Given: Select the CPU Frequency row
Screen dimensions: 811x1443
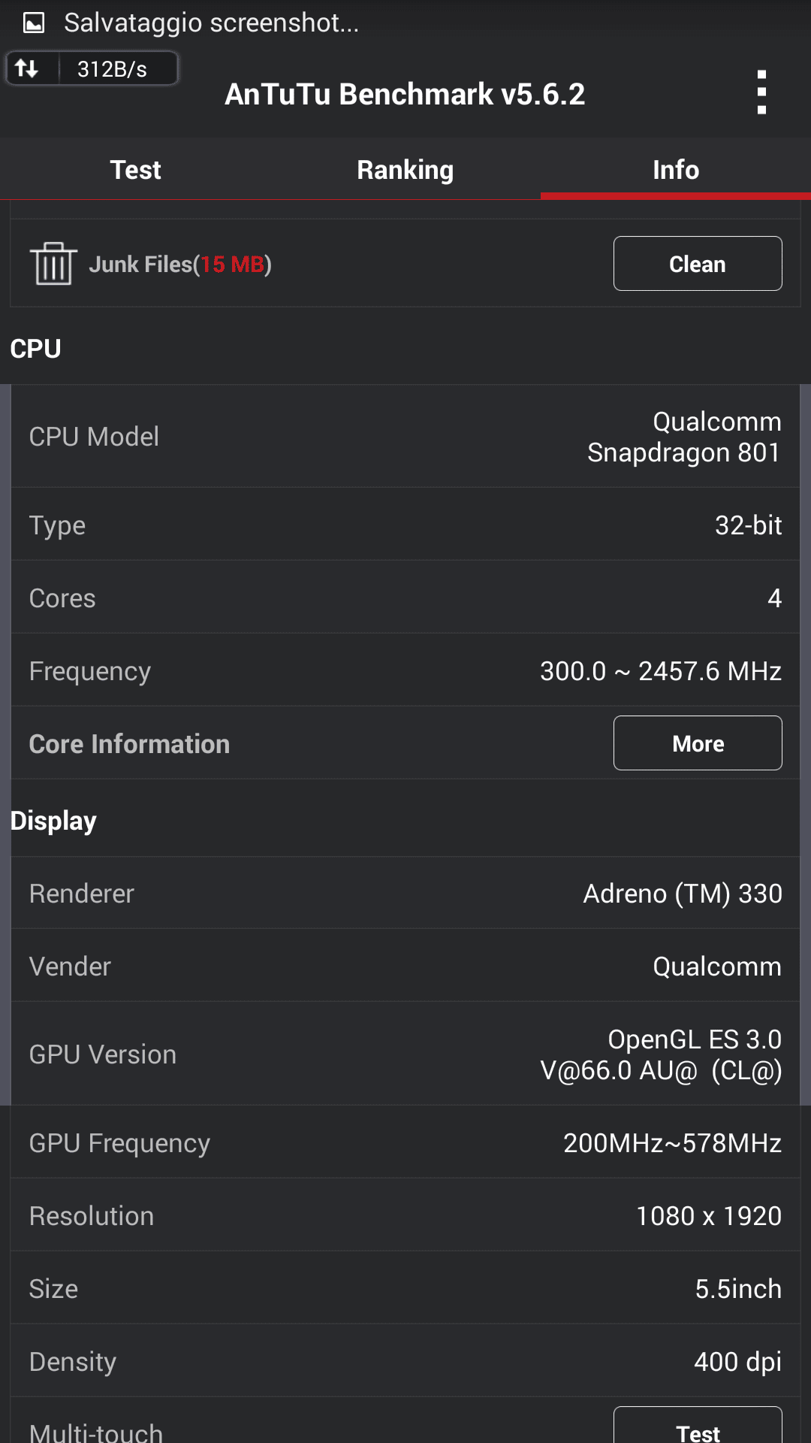Looking at the screenshot, I should [405, 670].
